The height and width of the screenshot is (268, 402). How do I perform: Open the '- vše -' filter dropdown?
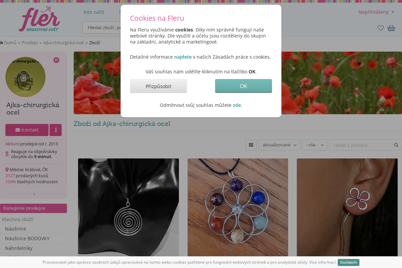[314, 145]
